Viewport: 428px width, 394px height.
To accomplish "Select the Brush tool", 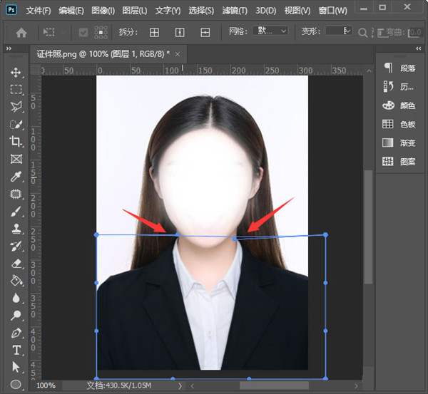I will click(x=16, y=212).
